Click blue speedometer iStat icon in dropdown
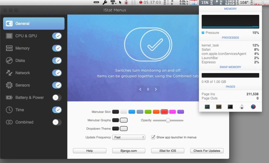 coord(253,107)
